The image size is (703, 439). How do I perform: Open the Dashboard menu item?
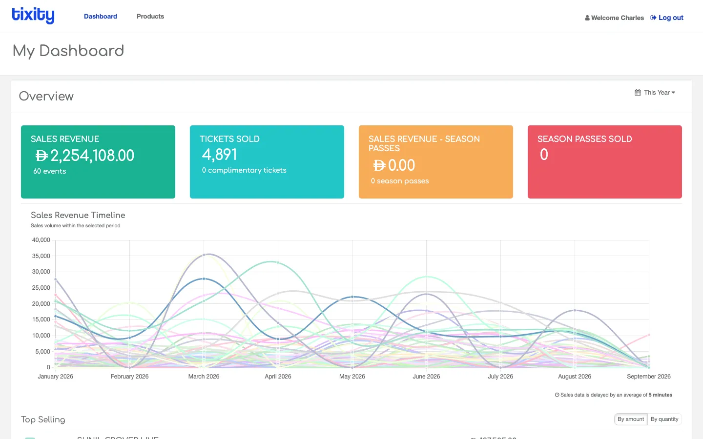[x=101, y=17]
